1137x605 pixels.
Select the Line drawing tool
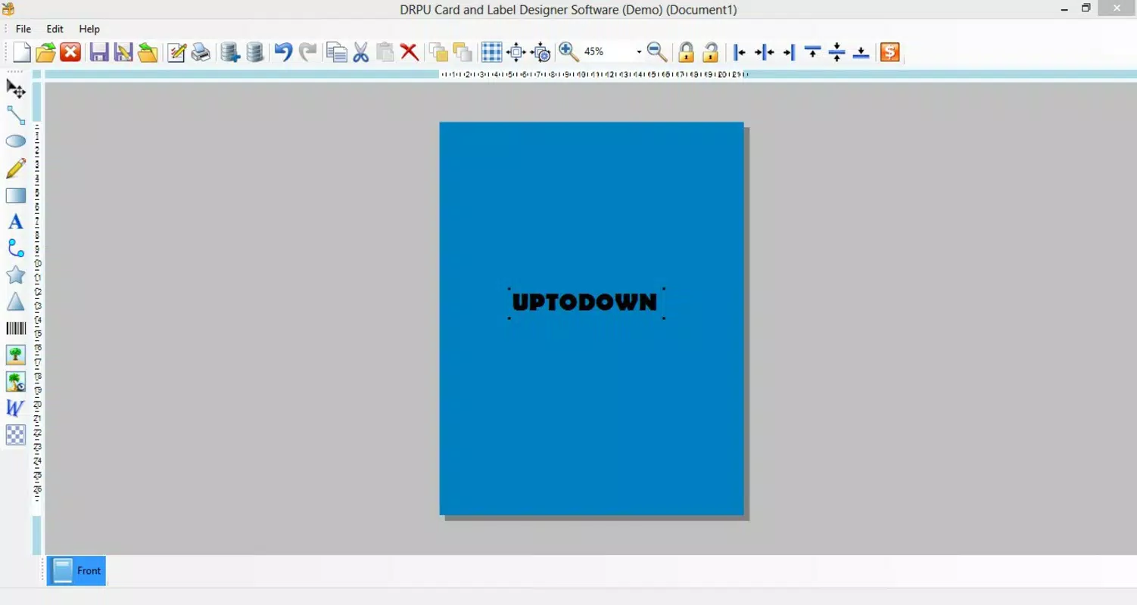16,115
